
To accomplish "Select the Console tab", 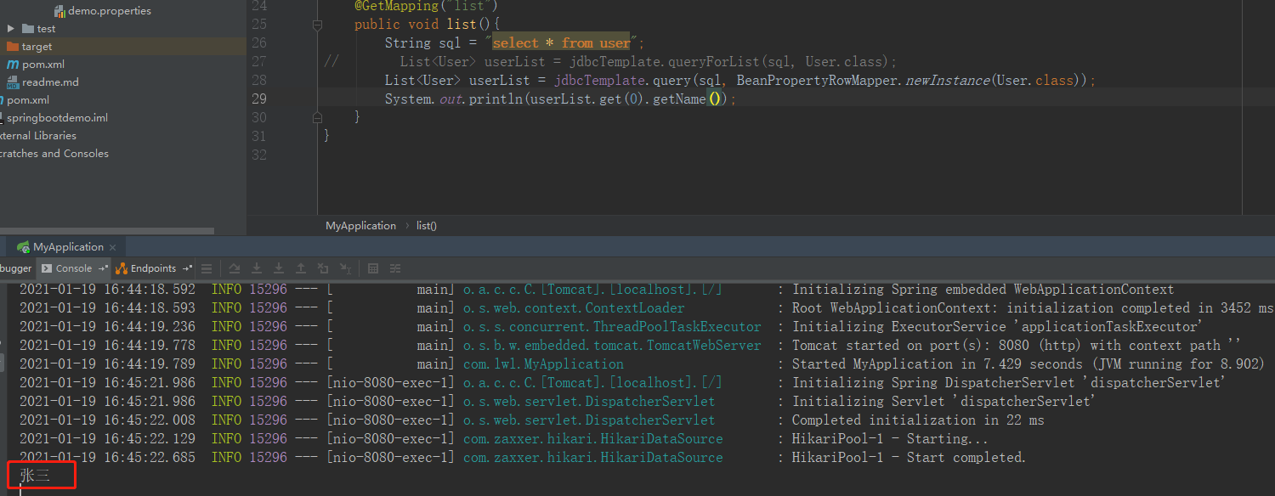I will click(x=72, y=268).
